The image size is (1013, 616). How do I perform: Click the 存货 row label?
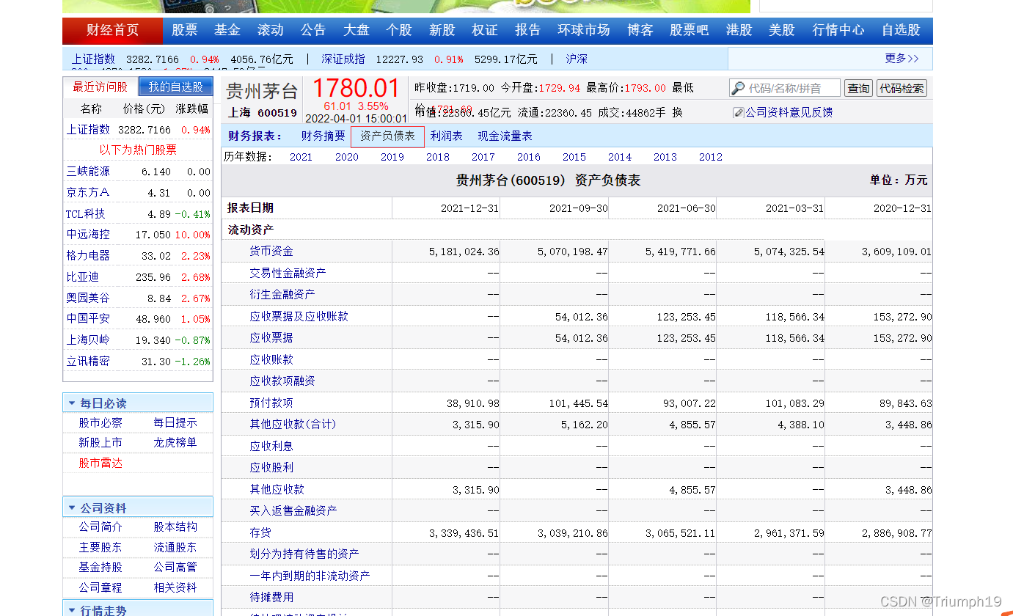260,533
